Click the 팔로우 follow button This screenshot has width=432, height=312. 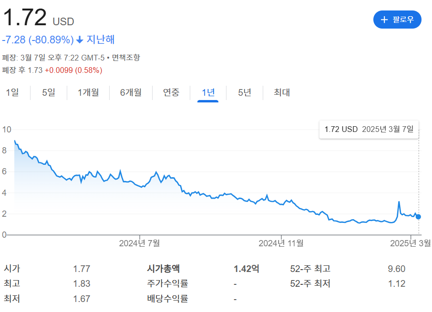(x=397, y=20)
